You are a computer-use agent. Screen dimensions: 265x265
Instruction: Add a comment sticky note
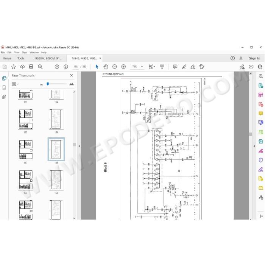click(x=175, y=67)
